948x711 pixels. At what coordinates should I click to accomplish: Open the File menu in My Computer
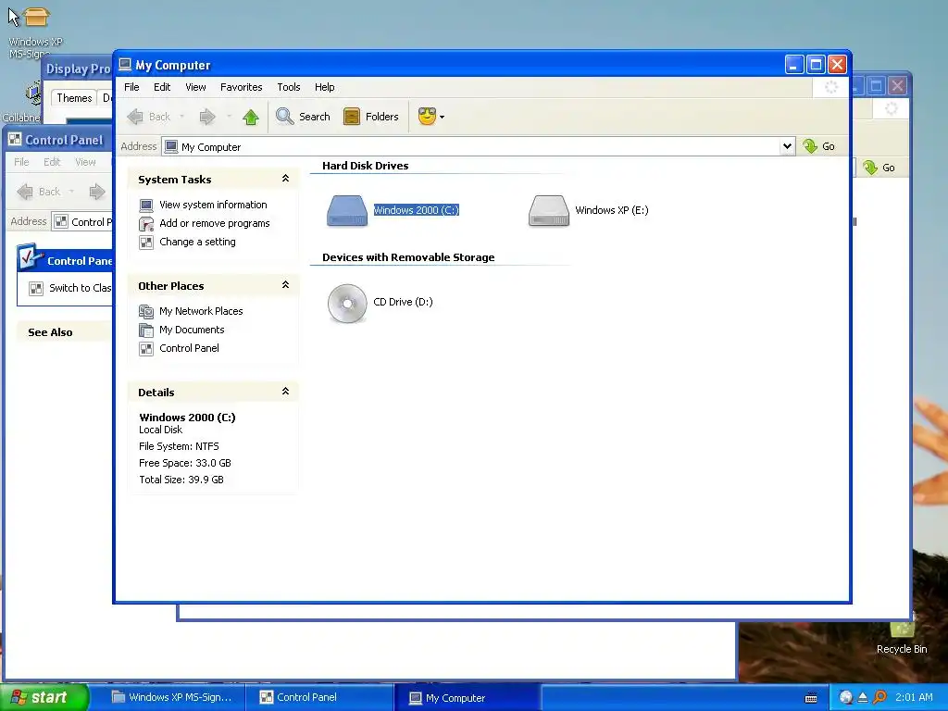click(x=131, y=87)
